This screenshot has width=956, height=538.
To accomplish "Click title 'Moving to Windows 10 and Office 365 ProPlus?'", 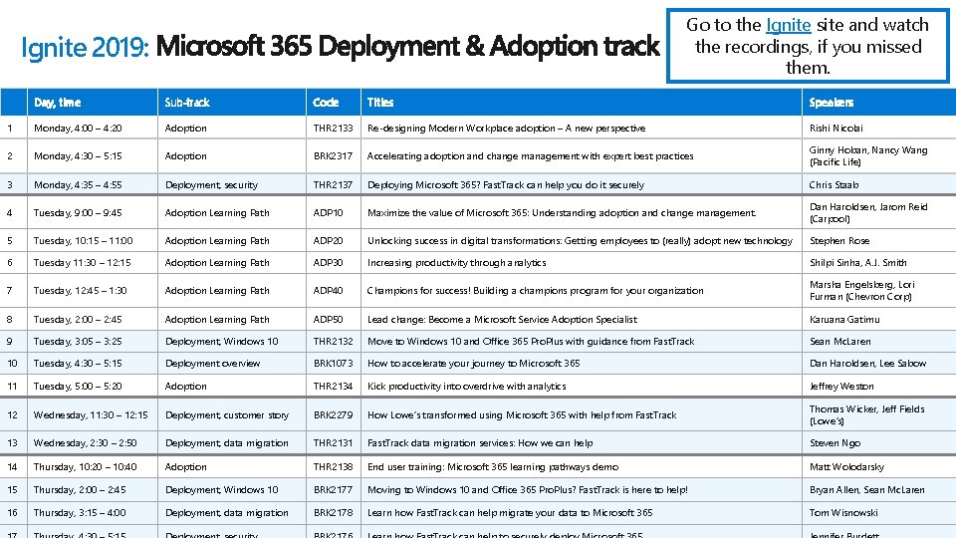I will coord(528,490).
